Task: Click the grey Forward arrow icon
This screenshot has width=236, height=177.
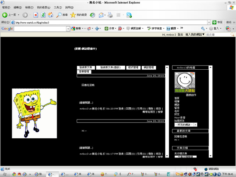Action: point(25,15)
